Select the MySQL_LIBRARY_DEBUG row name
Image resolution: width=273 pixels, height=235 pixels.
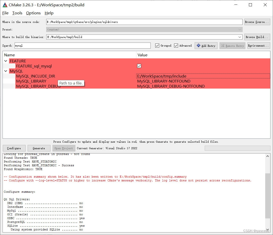[x=38, y=86]
